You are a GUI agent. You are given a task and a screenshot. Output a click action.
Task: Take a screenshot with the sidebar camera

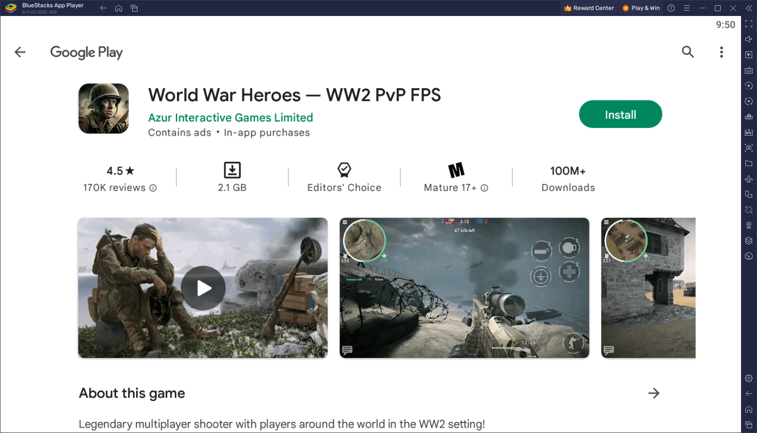[x=749, y=148]
